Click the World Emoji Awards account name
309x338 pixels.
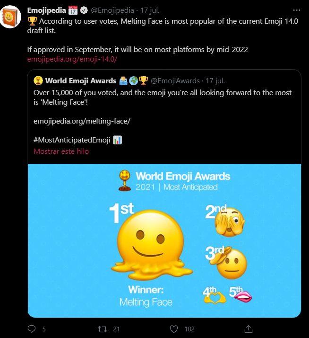(80, 81)
